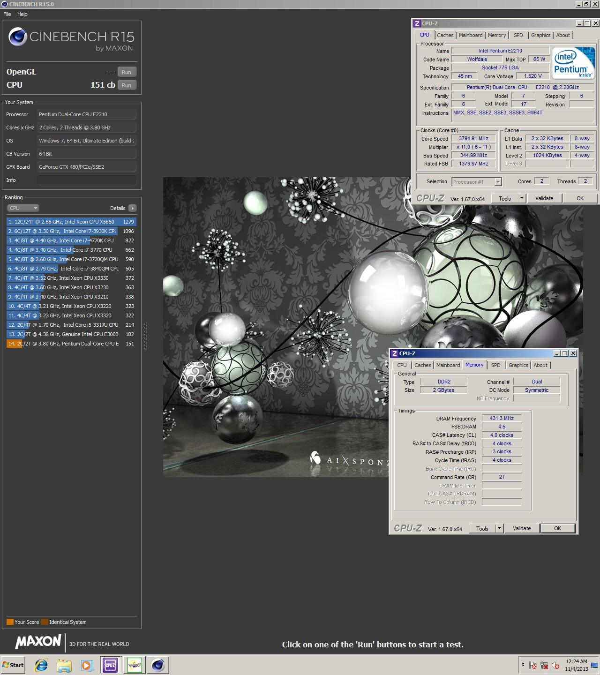
Task: Click Tools button in lower CPU-Z window
Action: coord(482,529)
